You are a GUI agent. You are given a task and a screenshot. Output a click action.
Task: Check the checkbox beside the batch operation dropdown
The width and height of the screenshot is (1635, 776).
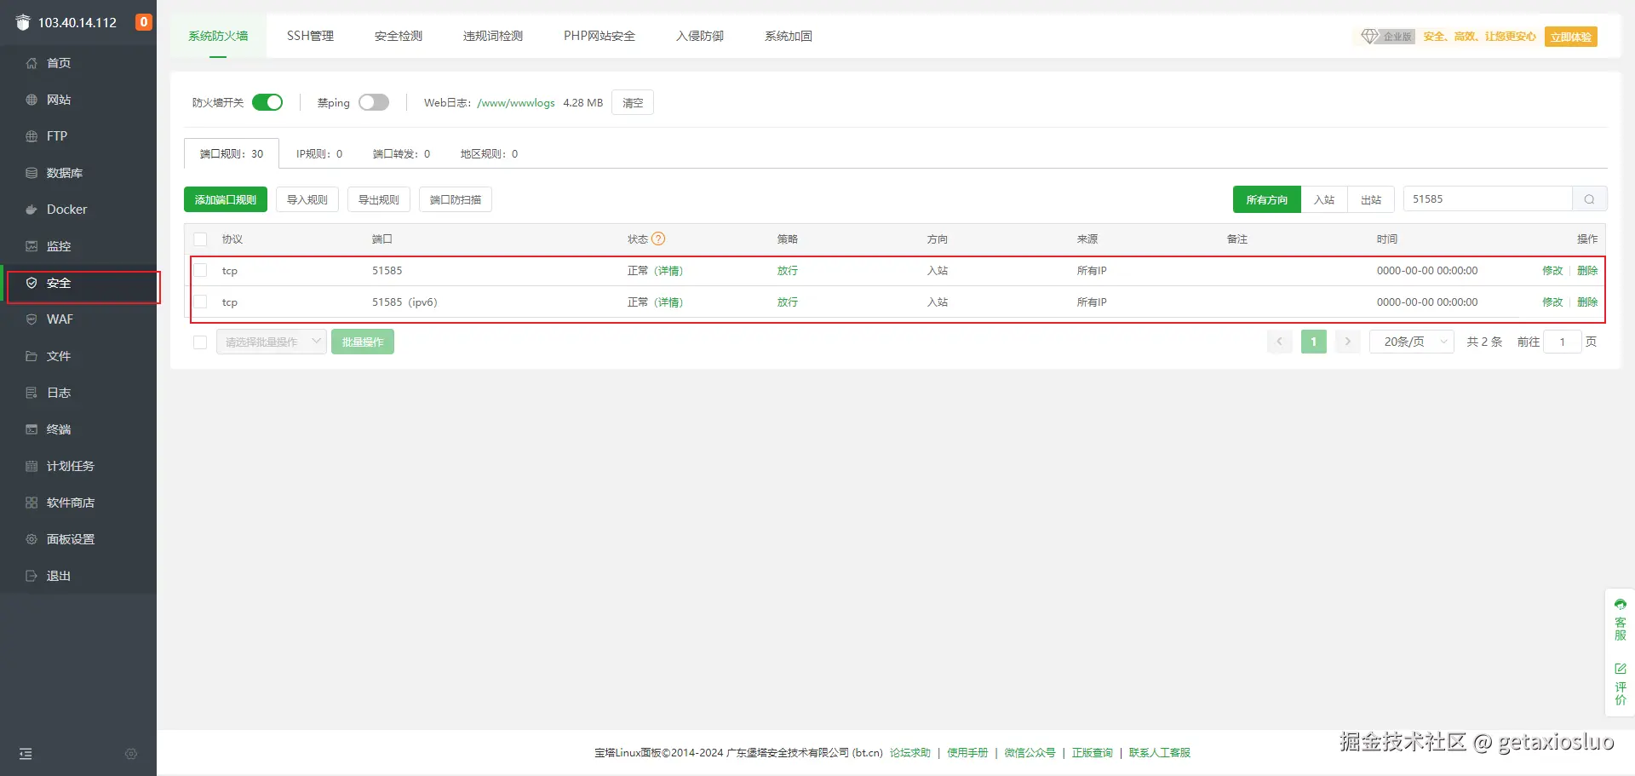click(x=200, y=342)
